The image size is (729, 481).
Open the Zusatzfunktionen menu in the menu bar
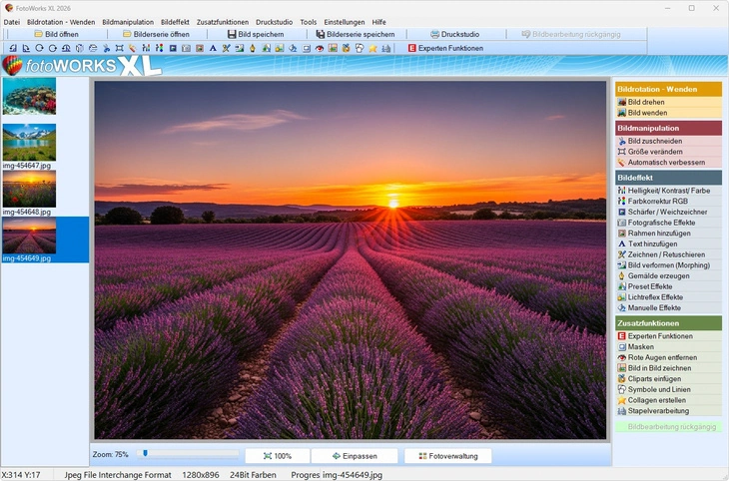[223, 21]
